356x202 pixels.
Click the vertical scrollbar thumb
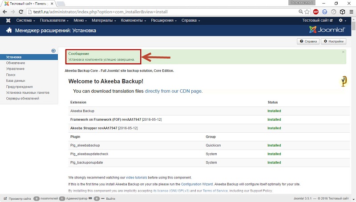pos(353,26)
